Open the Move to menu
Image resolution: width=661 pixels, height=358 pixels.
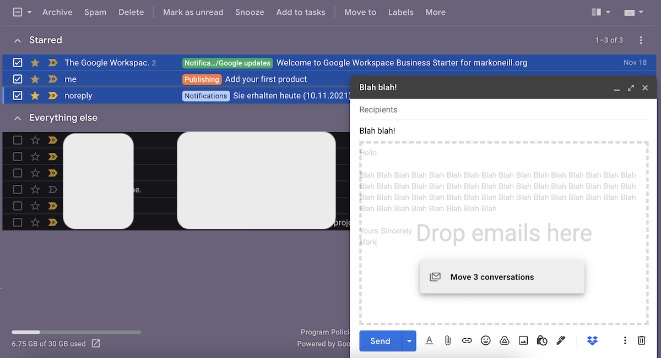[x=360, y=12]
